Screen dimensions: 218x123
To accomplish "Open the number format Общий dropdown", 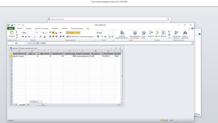I will click(113, 33).
